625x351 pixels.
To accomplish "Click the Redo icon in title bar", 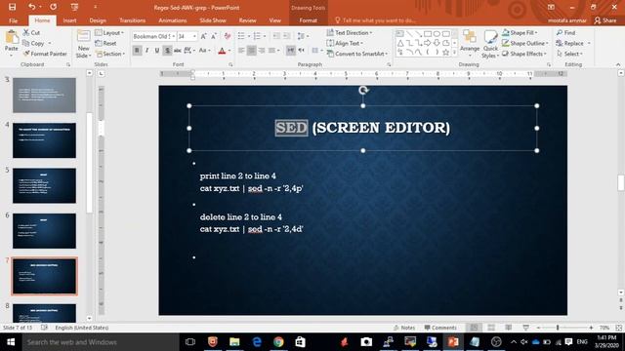I will (x=53, y=7).
